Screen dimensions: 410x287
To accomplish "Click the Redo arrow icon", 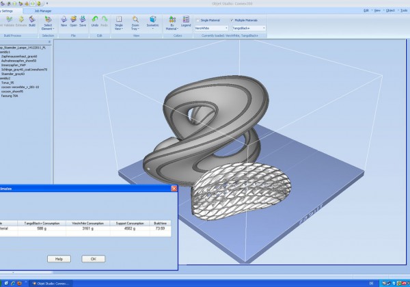I will pyautogui.click(x=105, y=19).
